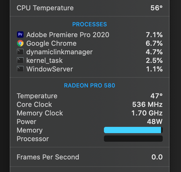Click the GPU Memory usage bar
Image resolution: width=181 pixels, height=172 pixels.
pos(133,130)
